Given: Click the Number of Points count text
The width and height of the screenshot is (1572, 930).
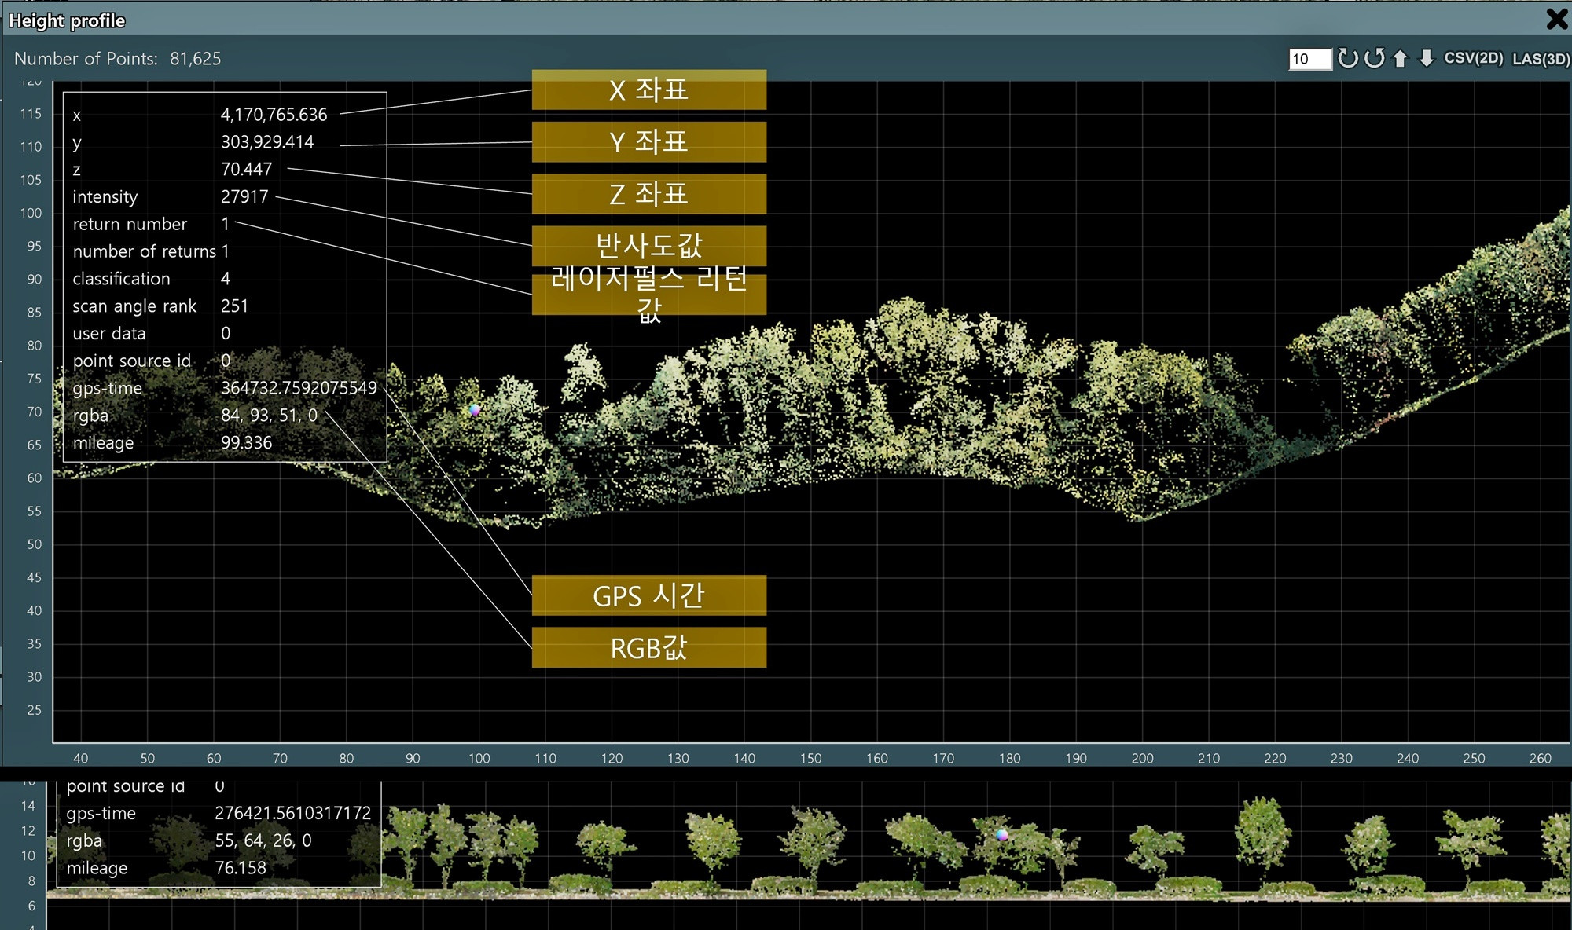Looking at the screenshot, I should [195, 59].
